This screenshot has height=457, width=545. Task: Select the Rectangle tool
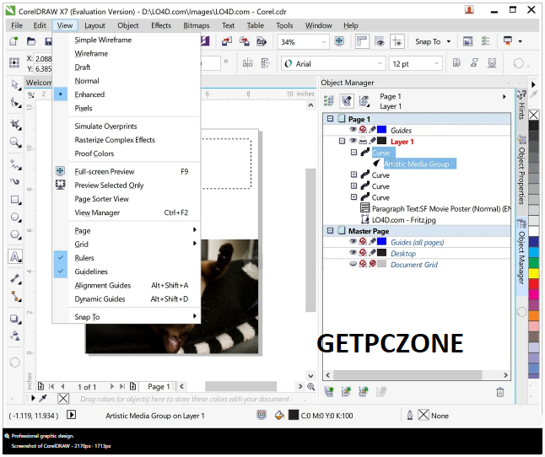(15, 200)
